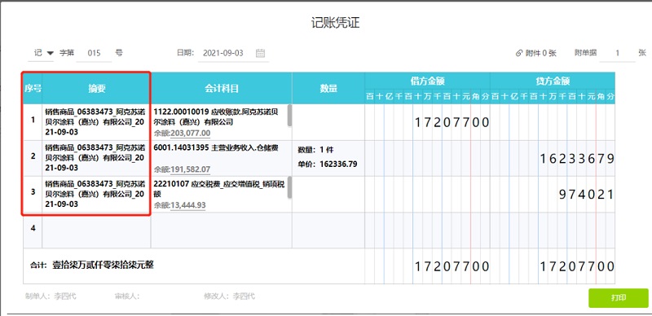Click the balance link 203,077.00
The image size is (652, 316).
[x=191, y=134]
